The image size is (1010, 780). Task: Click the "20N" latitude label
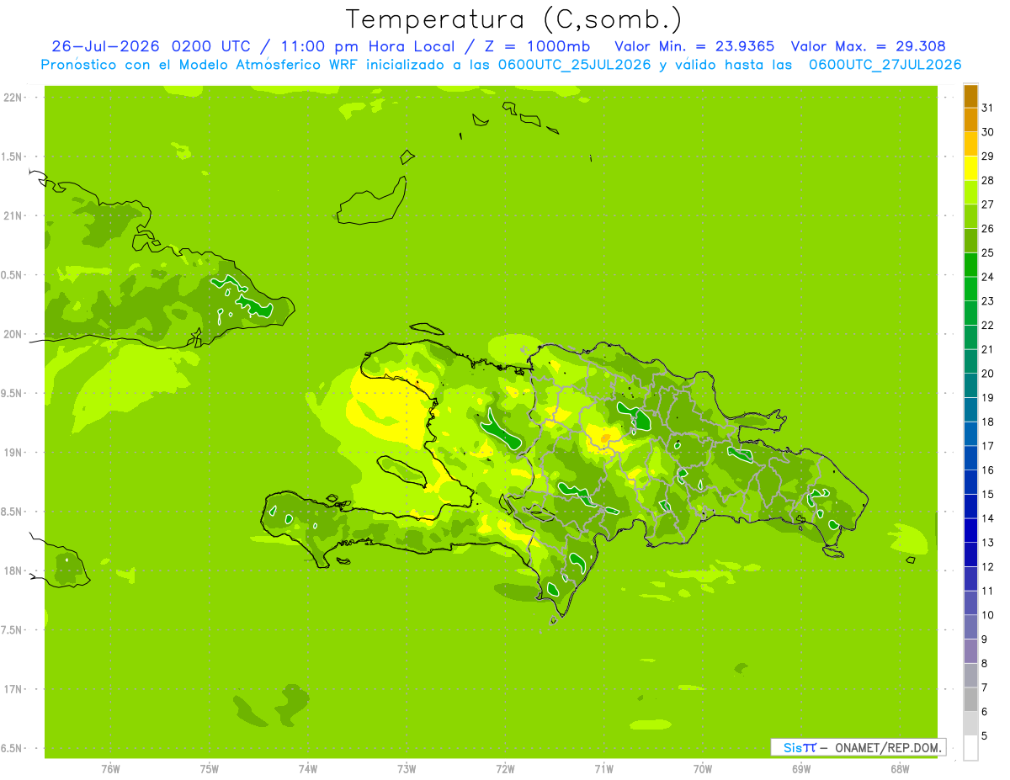(x=13, y=334)
